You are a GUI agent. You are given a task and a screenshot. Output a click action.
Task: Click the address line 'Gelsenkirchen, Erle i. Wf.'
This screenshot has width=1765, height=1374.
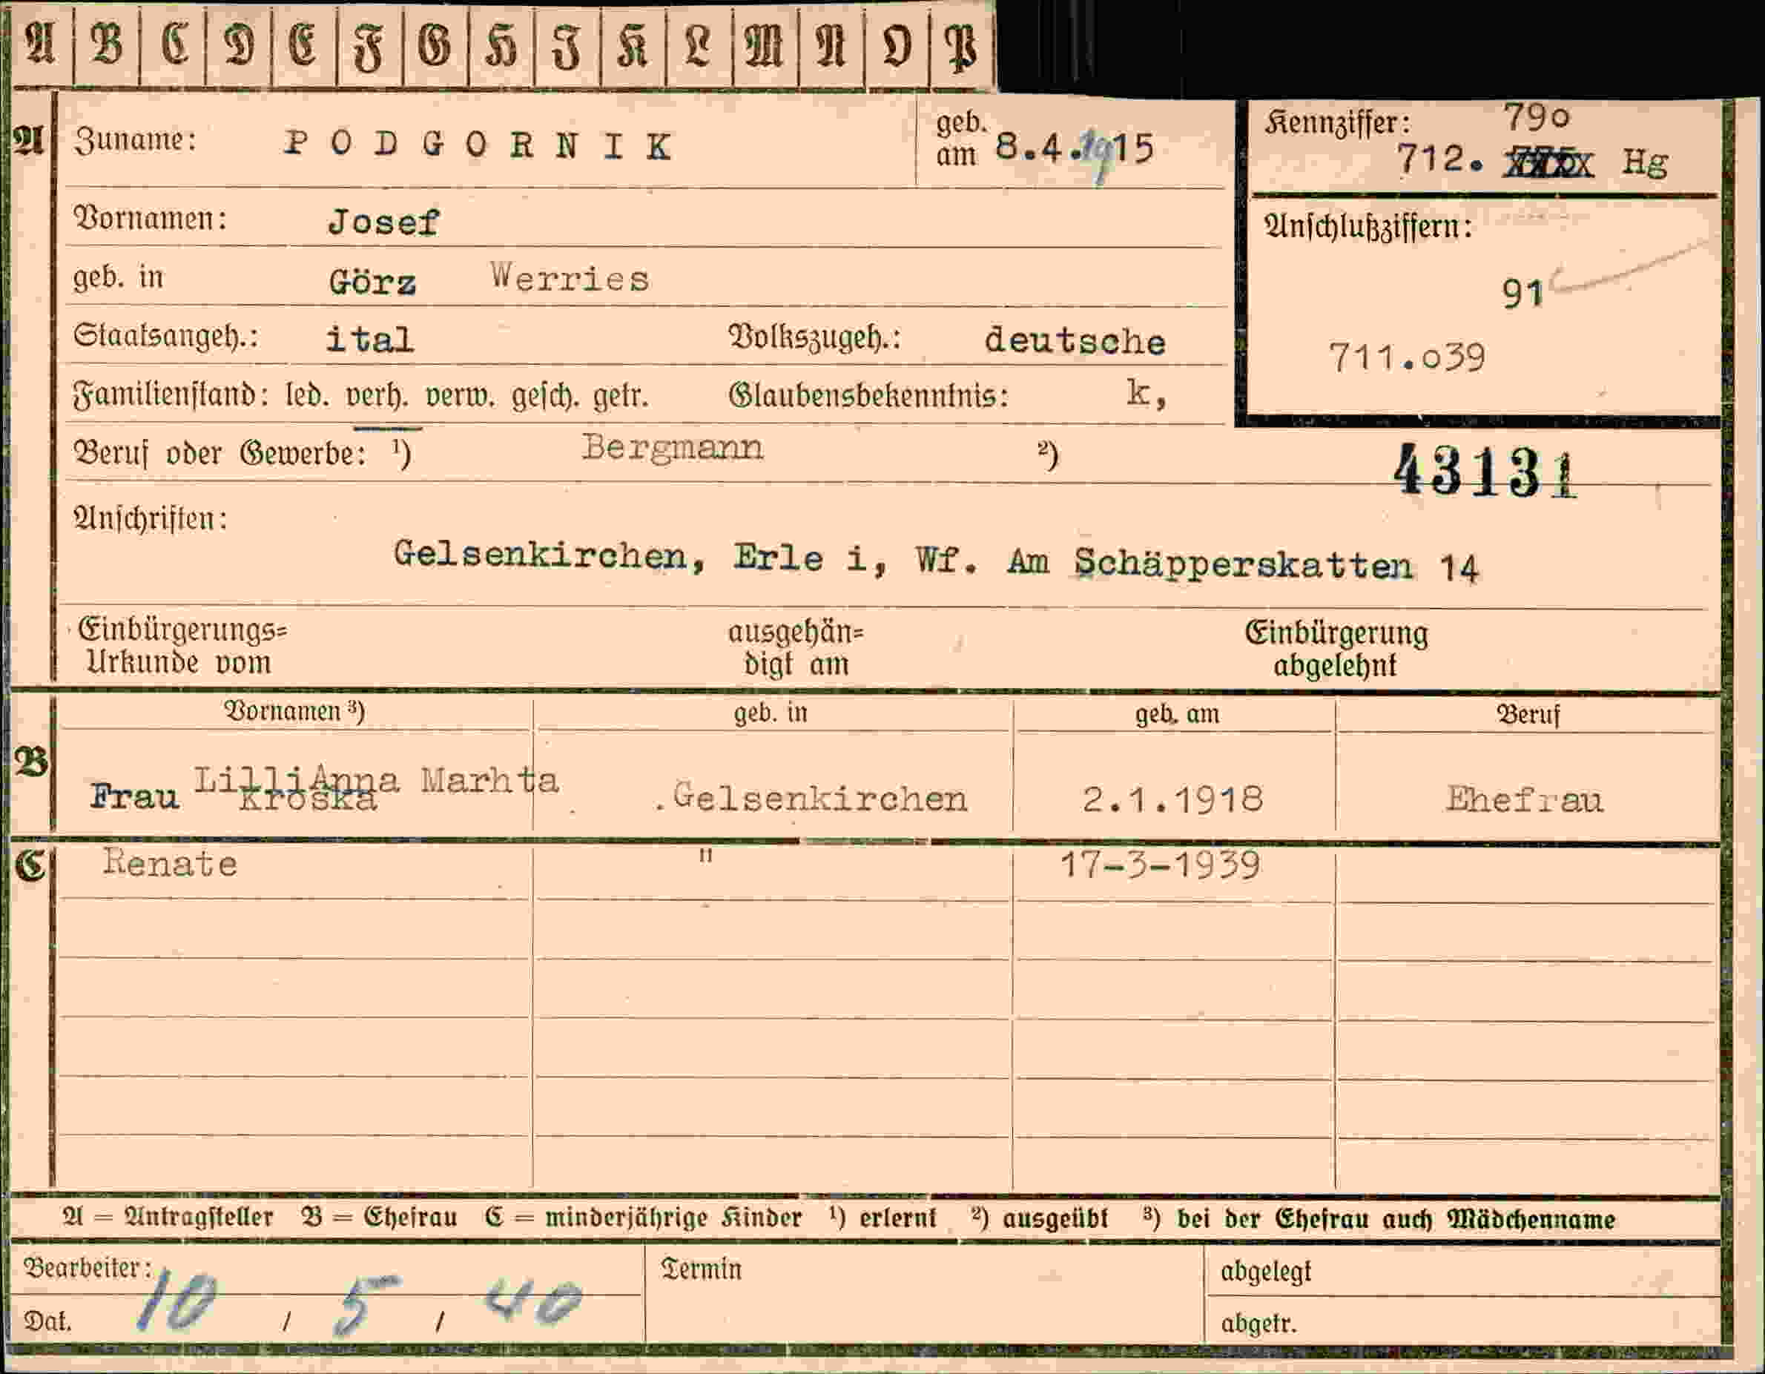tap(686, 557)
